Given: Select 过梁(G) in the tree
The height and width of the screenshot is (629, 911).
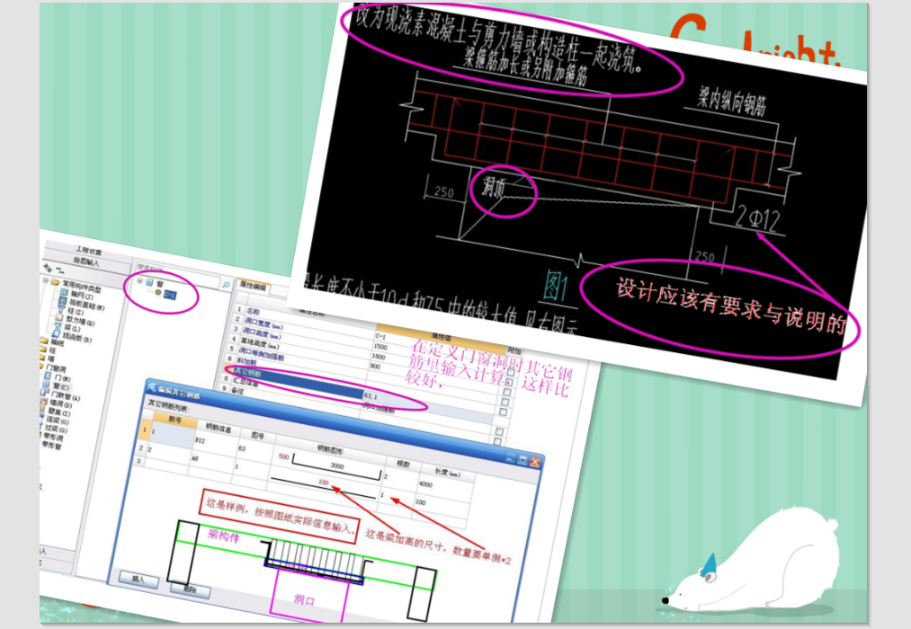Looking at the screenshot, I should [x=56, y=428].
